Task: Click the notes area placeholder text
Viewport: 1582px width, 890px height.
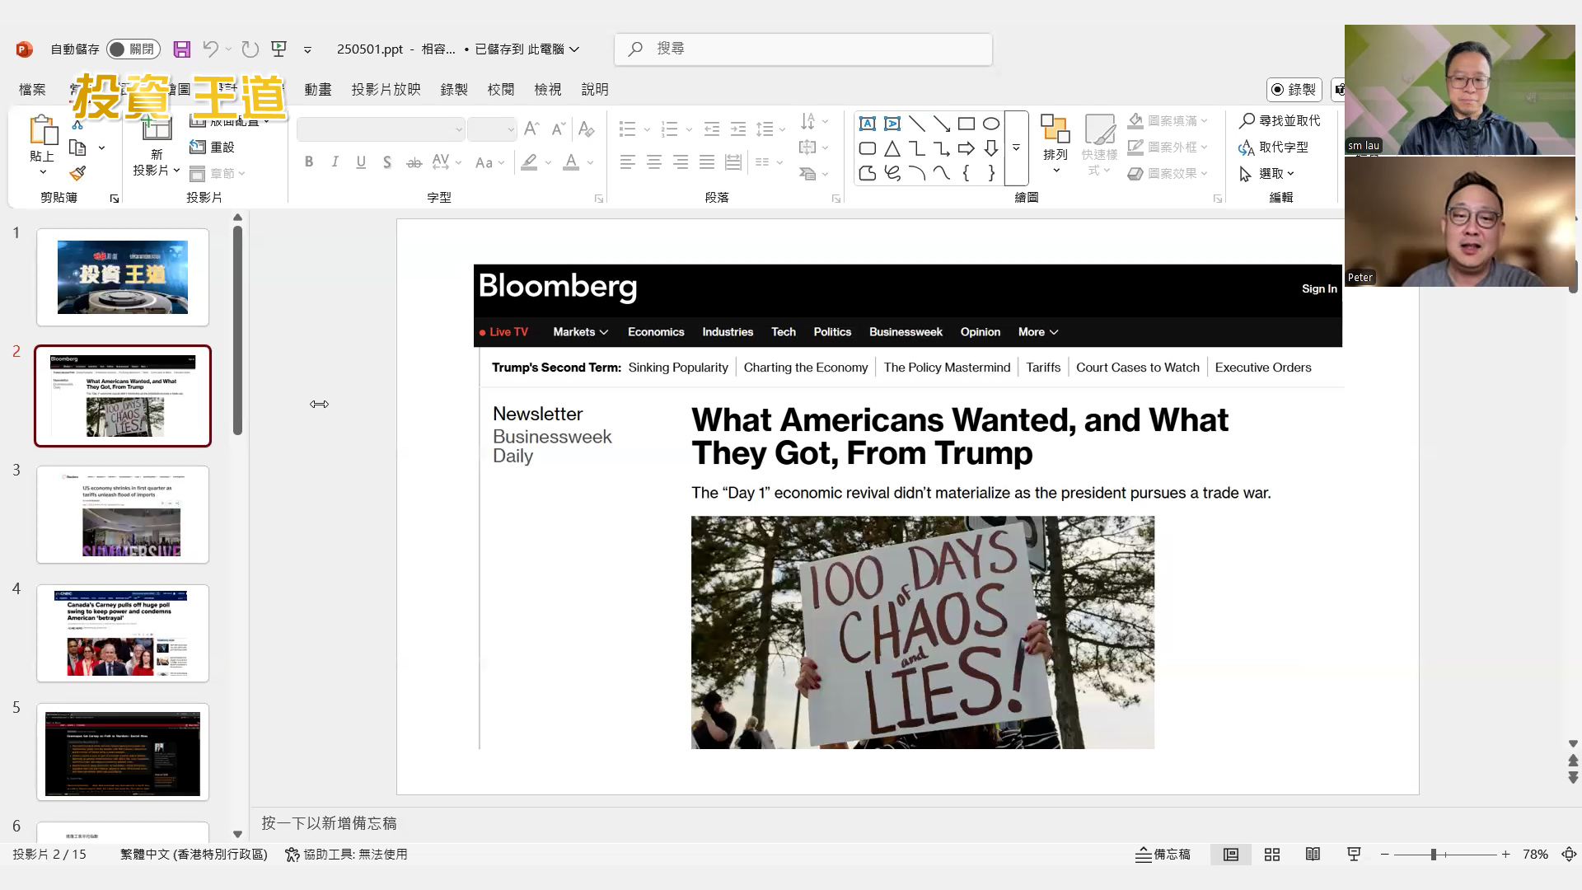Action: [329, 823]
